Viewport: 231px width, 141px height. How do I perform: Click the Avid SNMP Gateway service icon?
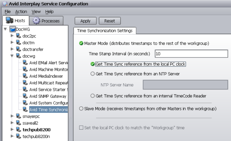pyautogui.click(x=26, y=96)
